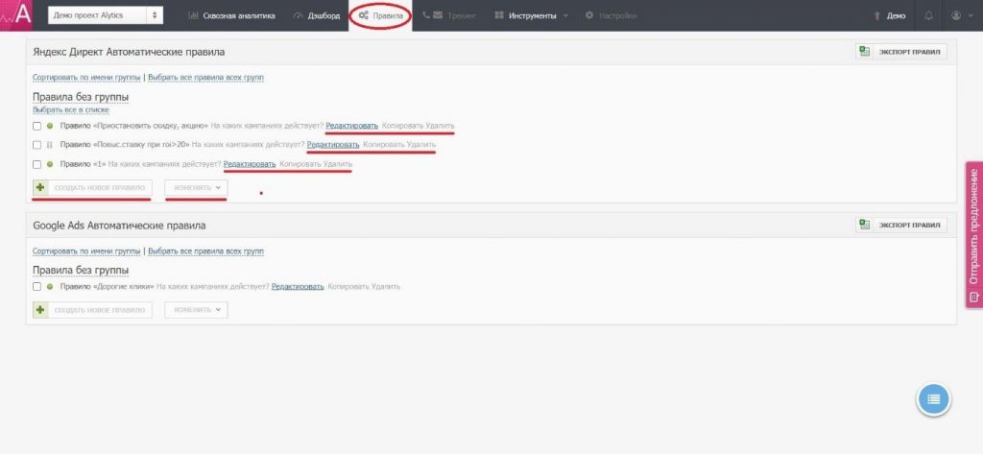Click the Alytics logo

click(x=15, y=15)
